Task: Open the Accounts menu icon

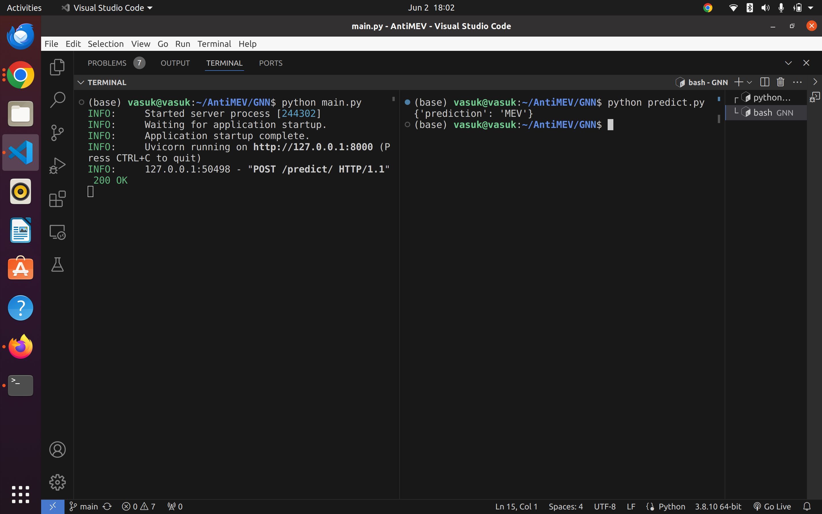Action: click(x=57, y=449)
